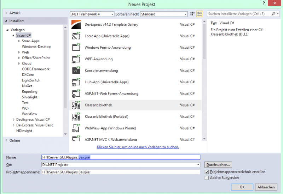The image size is (283, 194).
Task: Switch to list view layout
Action: pos(200,14)
